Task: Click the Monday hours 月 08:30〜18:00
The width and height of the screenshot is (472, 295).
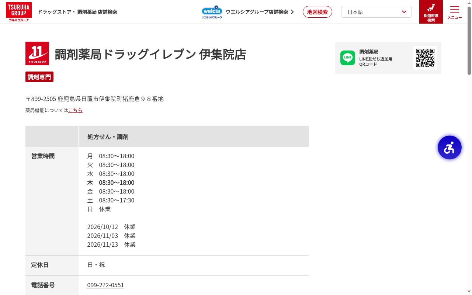Action: coord(111,156)
